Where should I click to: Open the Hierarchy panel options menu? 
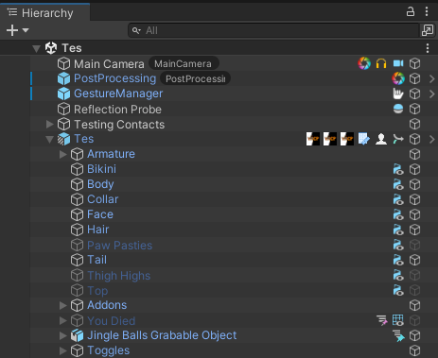427,12
